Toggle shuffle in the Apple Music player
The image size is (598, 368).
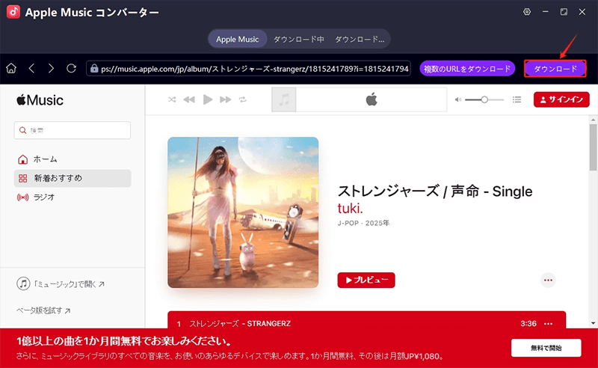[172, 99]
